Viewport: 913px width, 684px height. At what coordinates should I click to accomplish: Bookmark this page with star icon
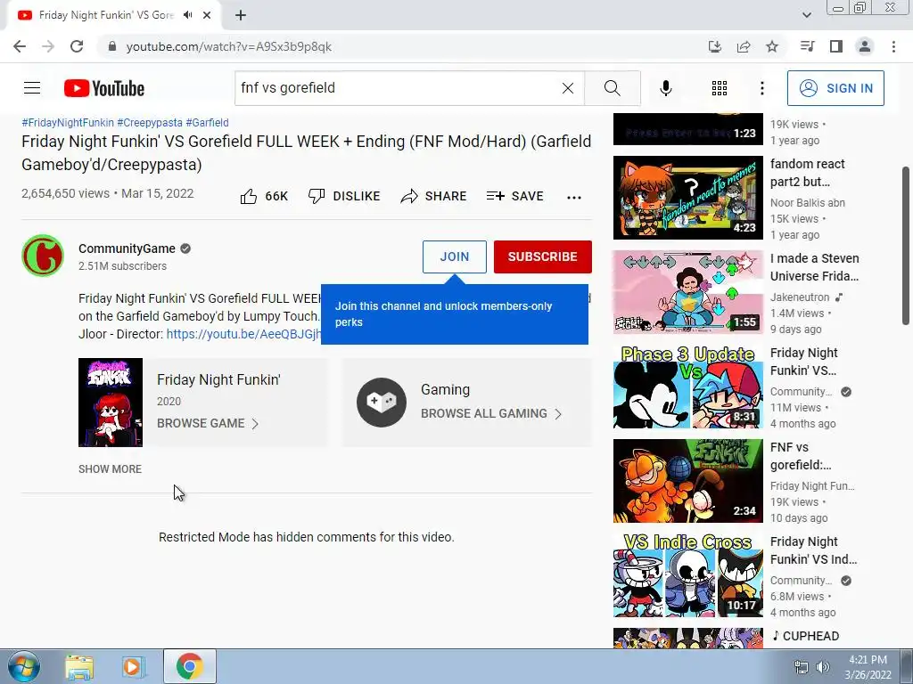tap(772, 46)
